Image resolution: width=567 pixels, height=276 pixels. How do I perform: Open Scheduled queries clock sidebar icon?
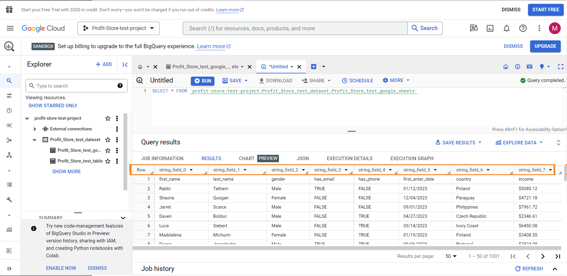point(9,111)
